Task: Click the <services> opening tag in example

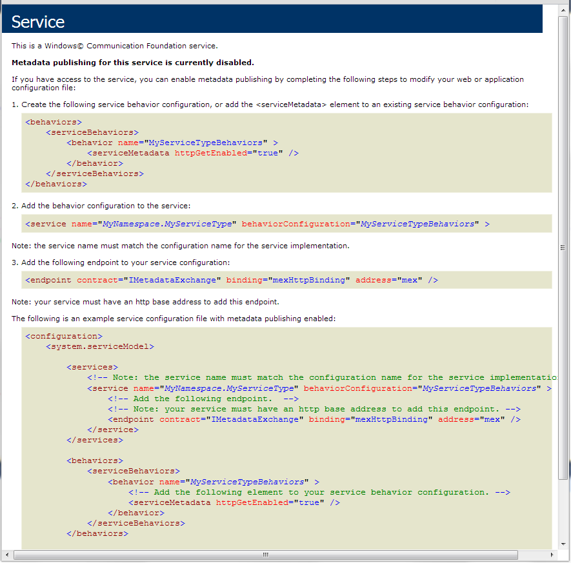Action: [92, 367]
